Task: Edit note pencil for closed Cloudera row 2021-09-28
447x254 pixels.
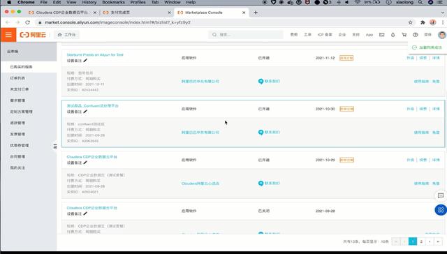Action: pos(85,214)
